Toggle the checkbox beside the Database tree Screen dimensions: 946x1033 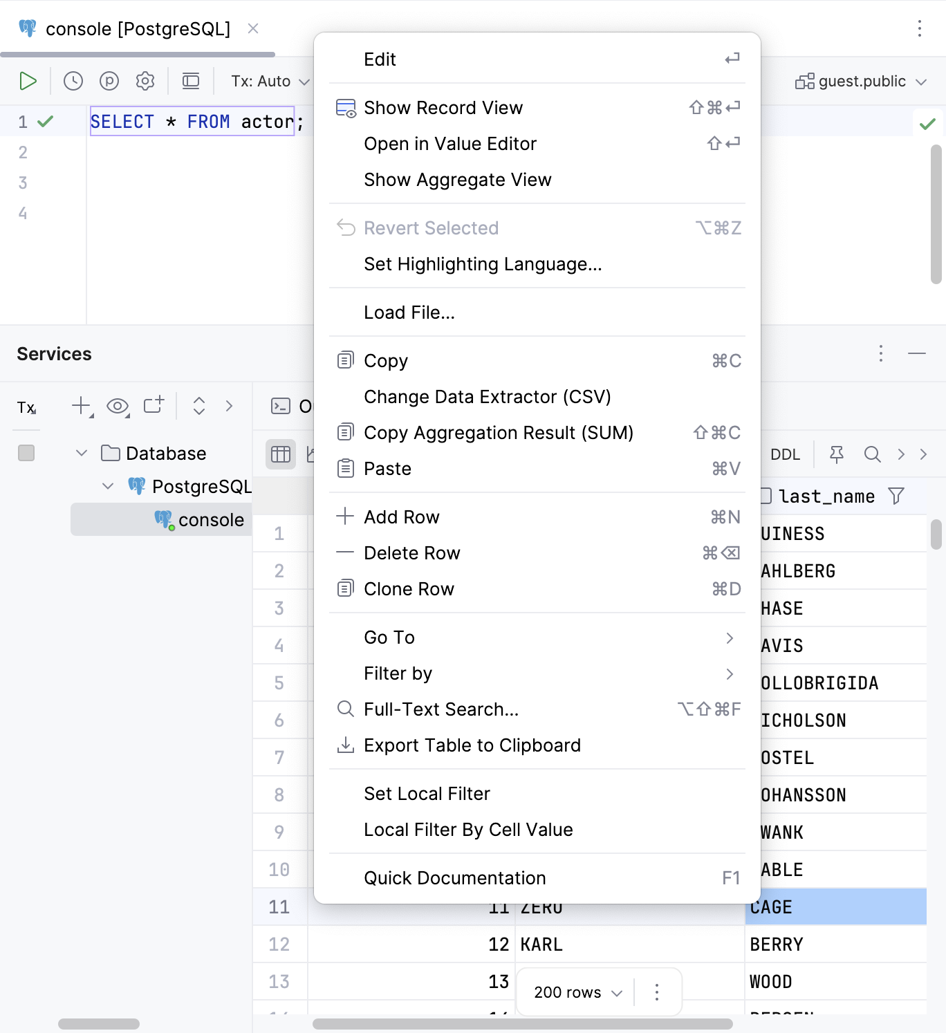(x=26, y=453)
